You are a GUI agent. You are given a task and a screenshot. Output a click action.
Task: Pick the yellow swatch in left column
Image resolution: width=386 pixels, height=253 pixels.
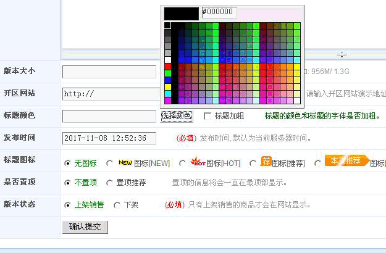(x=167, y=87)
